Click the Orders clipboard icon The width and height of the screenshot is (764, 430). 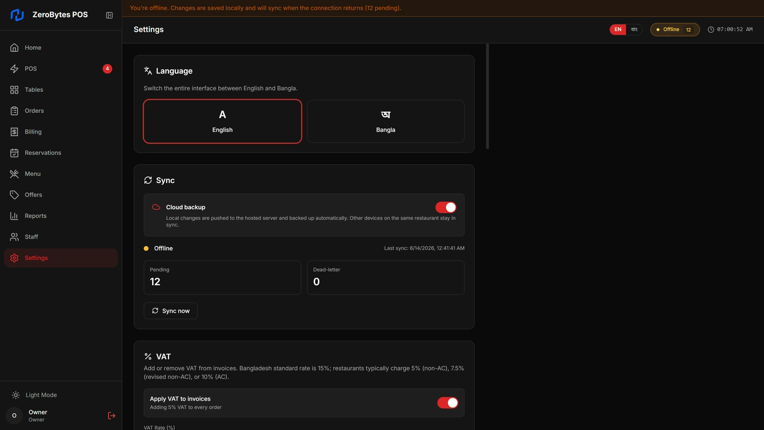click(14, 111)
